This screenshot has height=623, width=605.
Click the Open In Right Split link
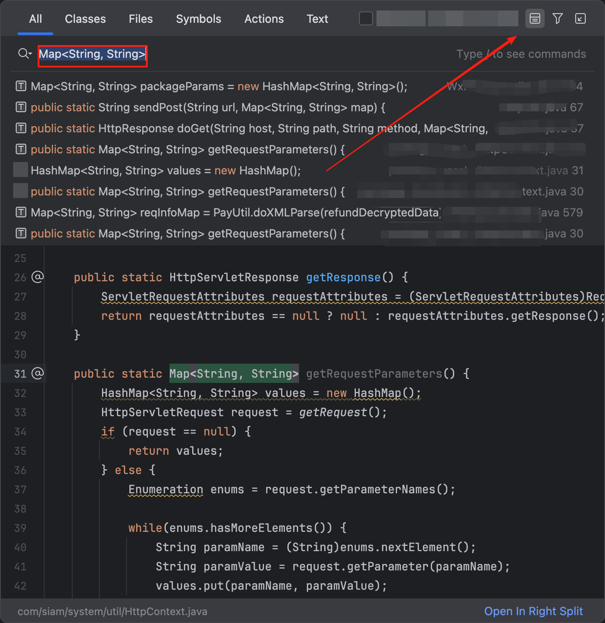[533, 611]
